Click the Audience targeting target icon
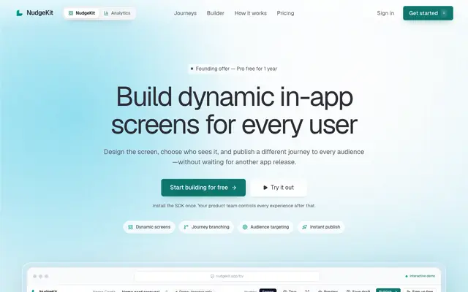 coord(245,227)
